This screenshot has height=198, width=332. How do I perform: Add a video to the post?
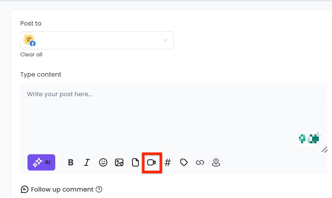click(x=151, y=162)
